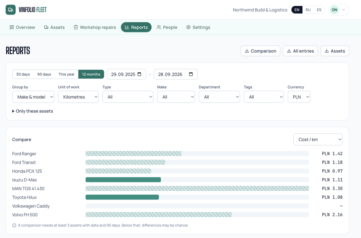
Task: Click the Workshop repairs clipboard icon
Action: pos(76,27)
